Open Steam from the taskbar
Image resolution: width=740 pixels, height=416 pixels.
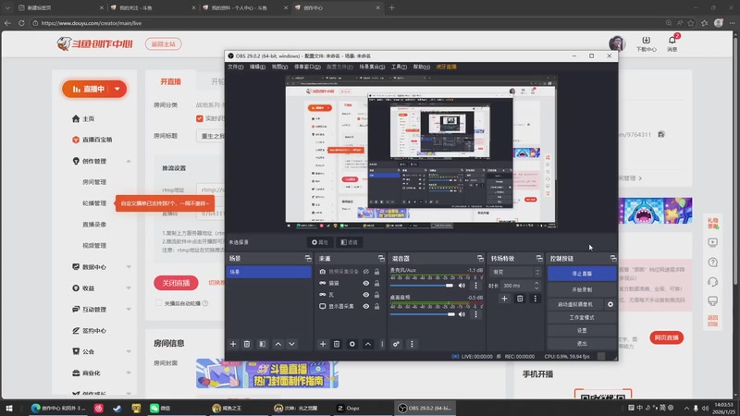pyautogui.click(x=117, y=408)
